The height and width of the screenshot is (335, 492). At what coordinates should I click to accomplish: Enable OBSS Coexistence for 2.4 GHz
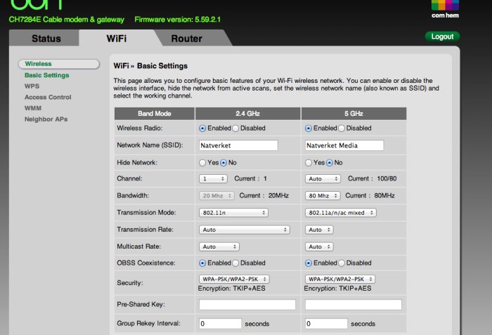pyautogui.click(x=202, y=263)
